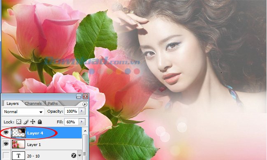Select the Layer 4 name
The width and height of the screenshot is (267, 160).
(35, 133)
